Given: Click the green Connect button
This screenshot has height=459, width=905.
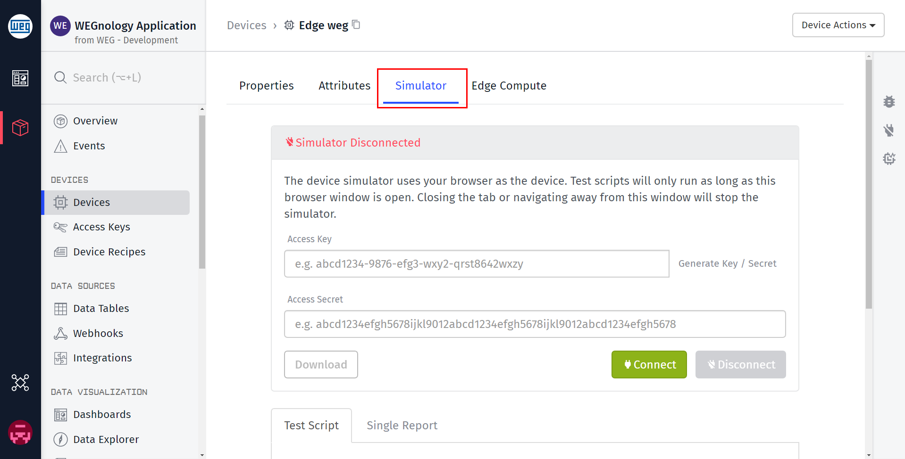Looking at the screenshot, I should (649, 364).
